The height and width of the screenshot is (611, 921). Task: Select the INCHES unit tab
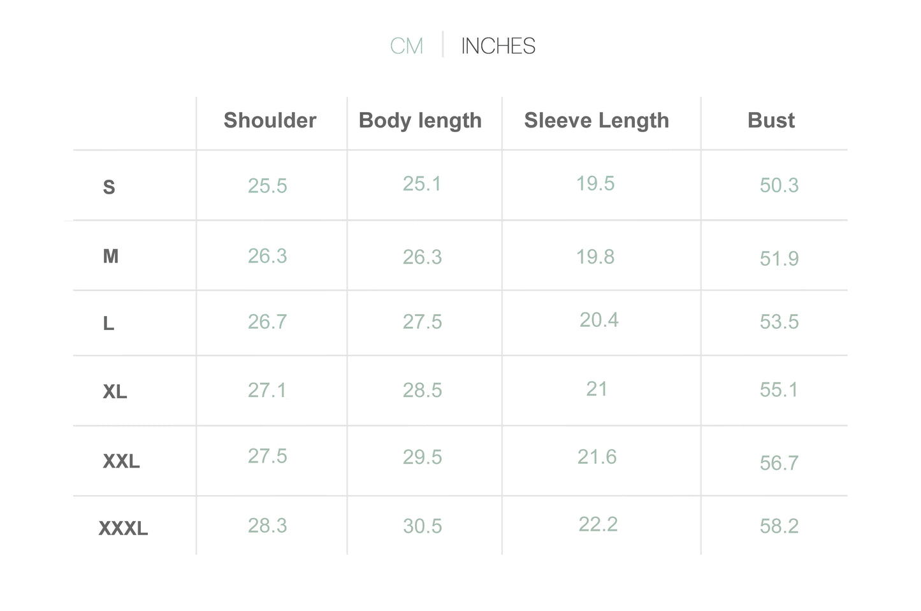[x=498, y=46]
